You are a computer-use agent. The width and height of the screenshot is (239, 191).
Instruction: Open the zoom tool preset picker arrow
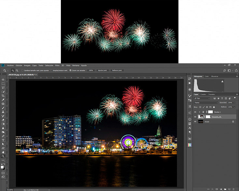point(8,70)
